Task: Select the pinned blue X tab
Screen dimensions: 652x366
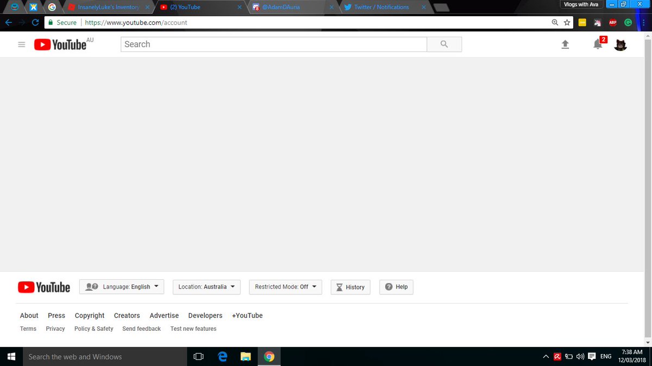Action: [x=34, y=7]
